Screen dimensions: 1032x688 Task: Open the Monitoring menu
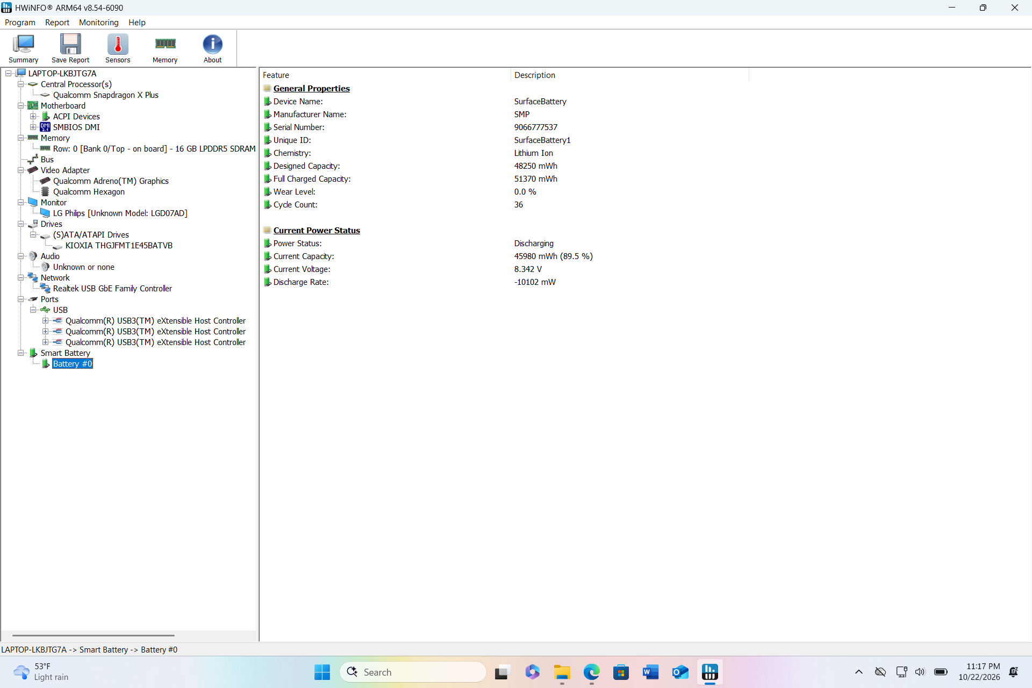click(98, 23)
